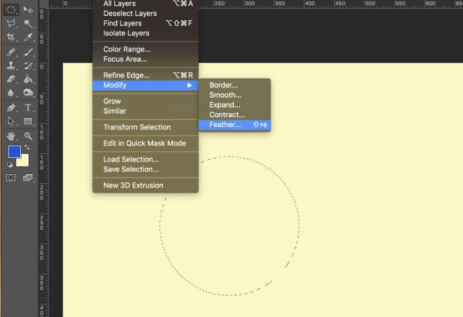Toggle Quick Mask mode icon in toolbar
The image size is (463, 317).
coord(10,178)
